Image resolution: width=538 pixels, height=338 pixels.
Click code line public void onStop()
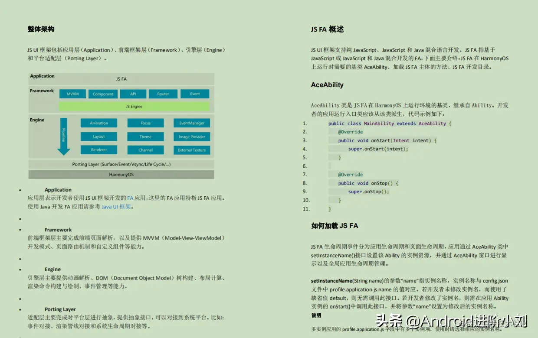click(x=368, y=183)
